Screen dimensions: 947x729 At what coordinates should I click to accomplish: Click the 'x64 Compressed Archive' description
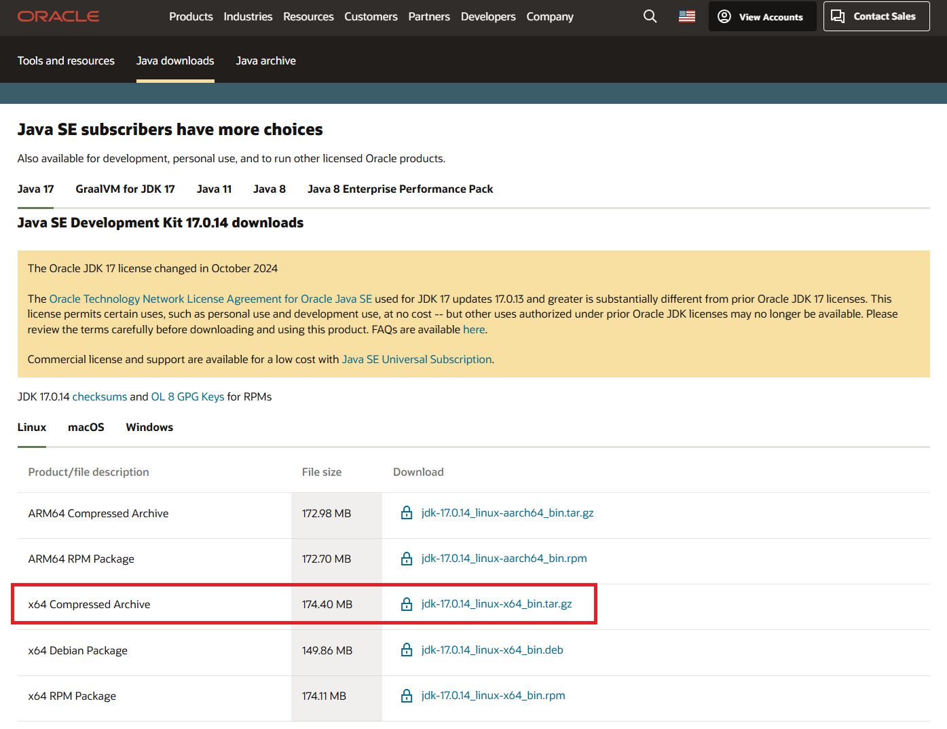pos(90,604)
